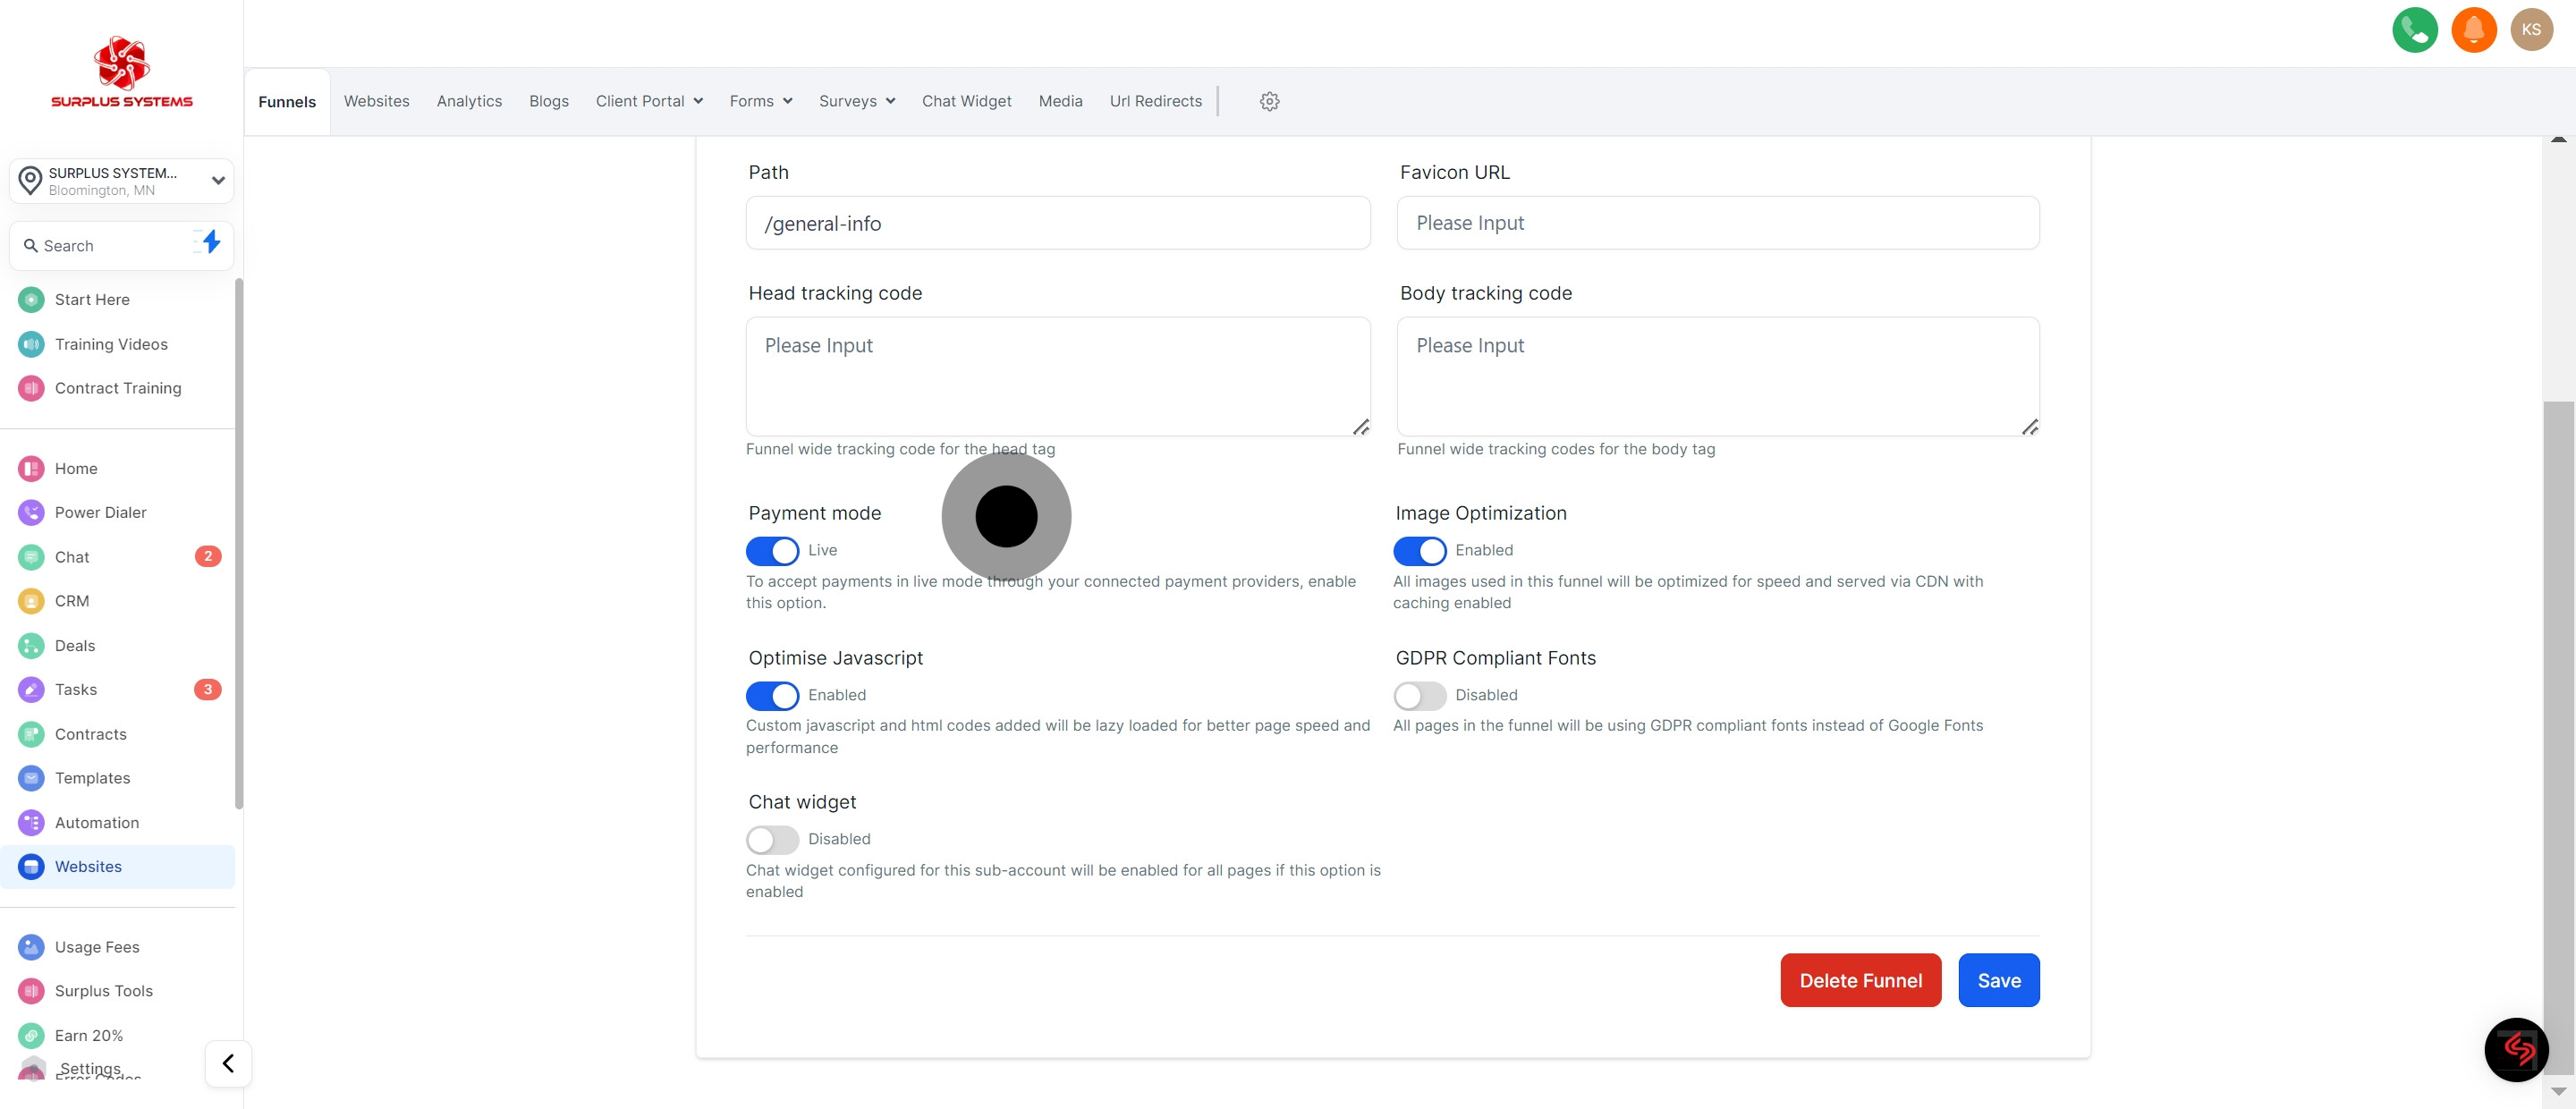
Task: Click the lightning bolt quick actions icon
Action: tap(210, 243)
